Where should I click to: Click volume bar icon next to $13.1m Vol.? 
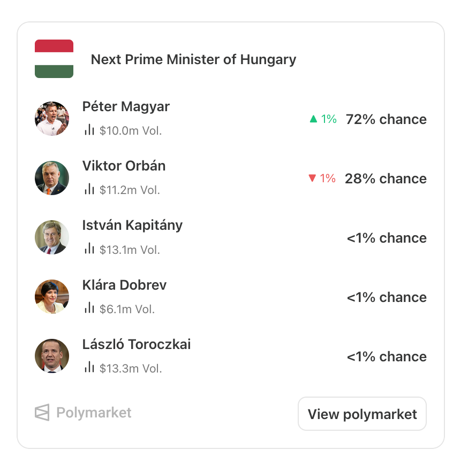pos(89,249)
